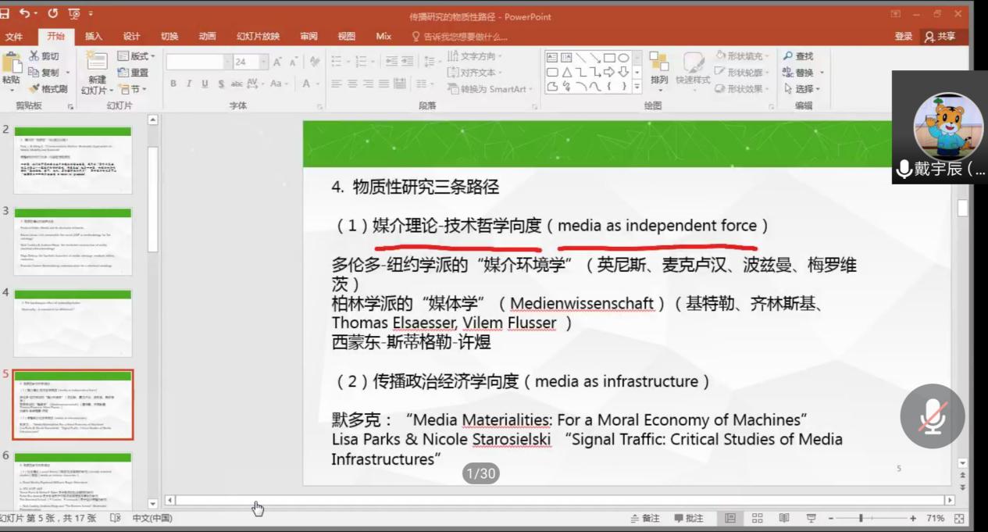Switch to Slide Sorter view icon

pos(757,519)
